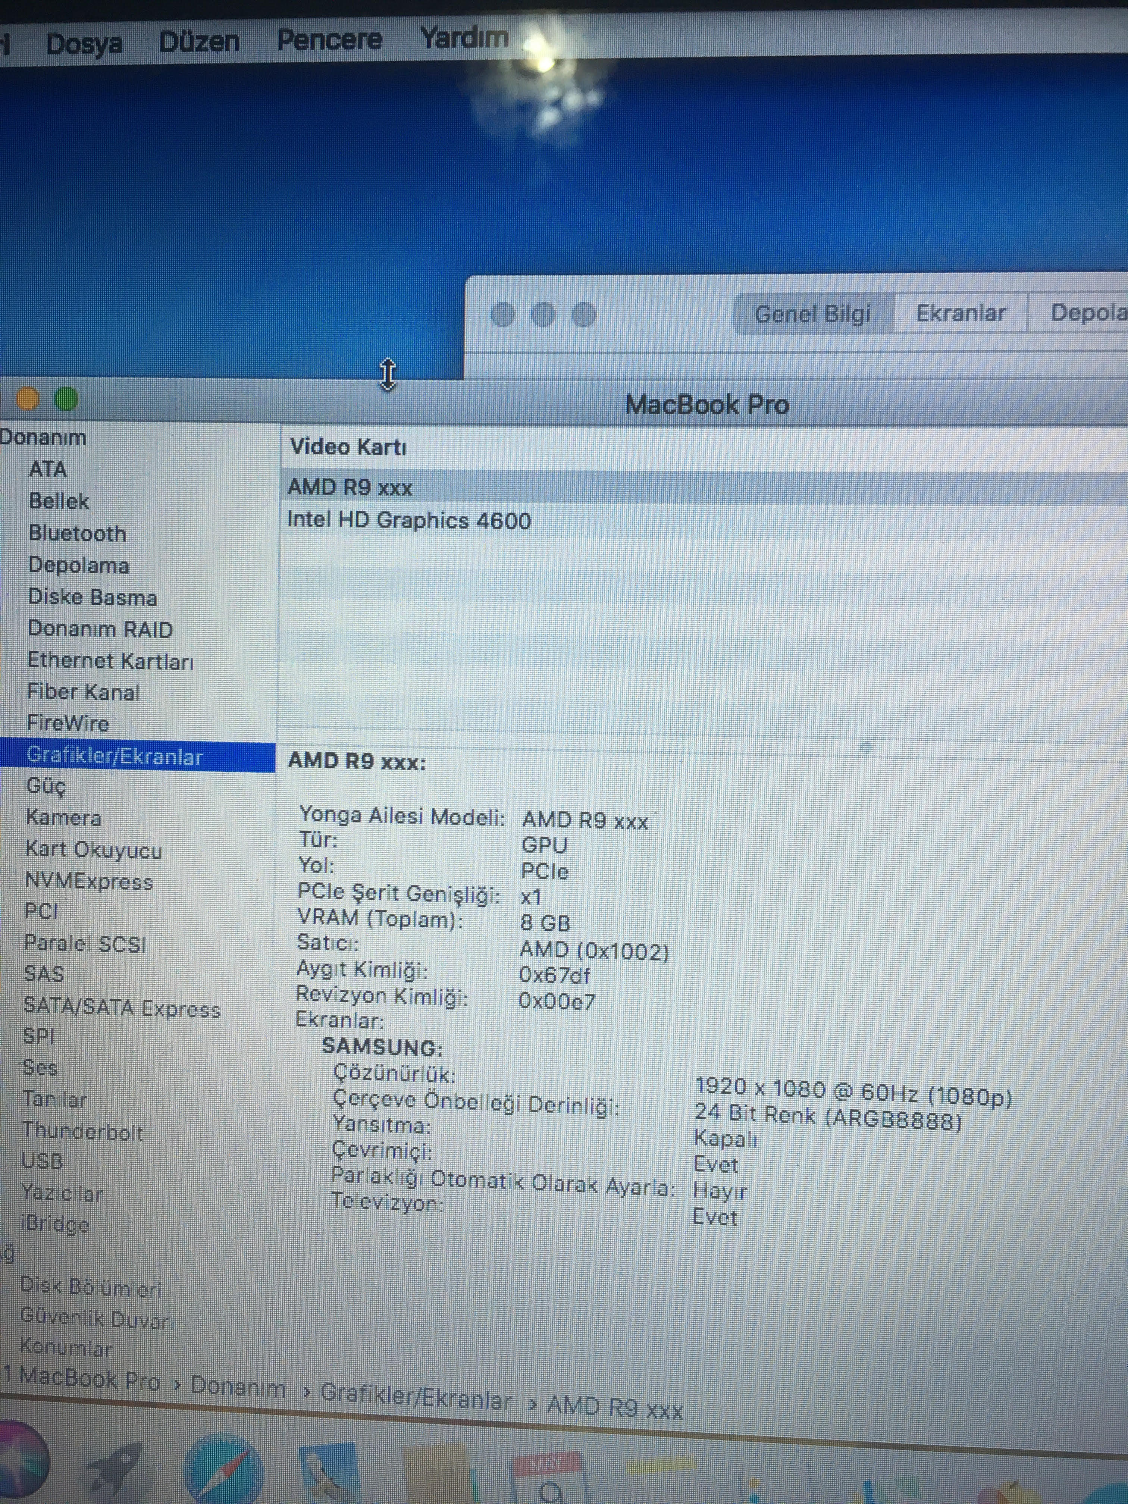Select PCI in the sidebar
This screenshot has width=1128, height=1504.
click(41, 911)
